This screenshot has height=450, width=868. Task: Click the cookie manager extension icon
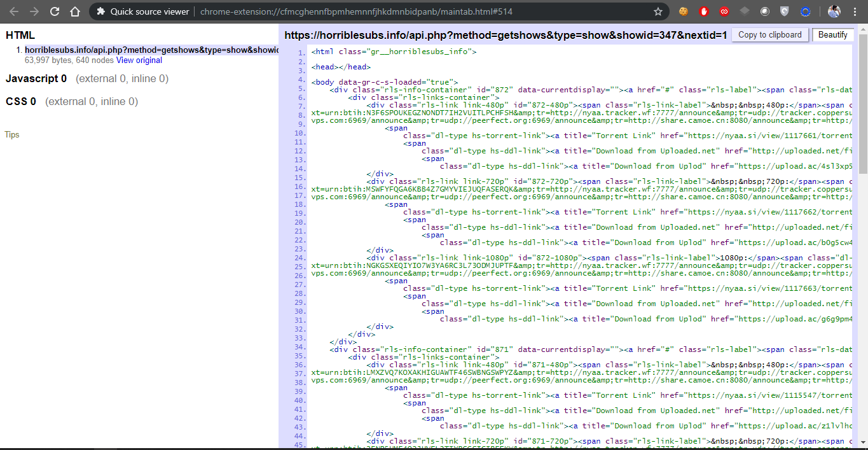683,11
